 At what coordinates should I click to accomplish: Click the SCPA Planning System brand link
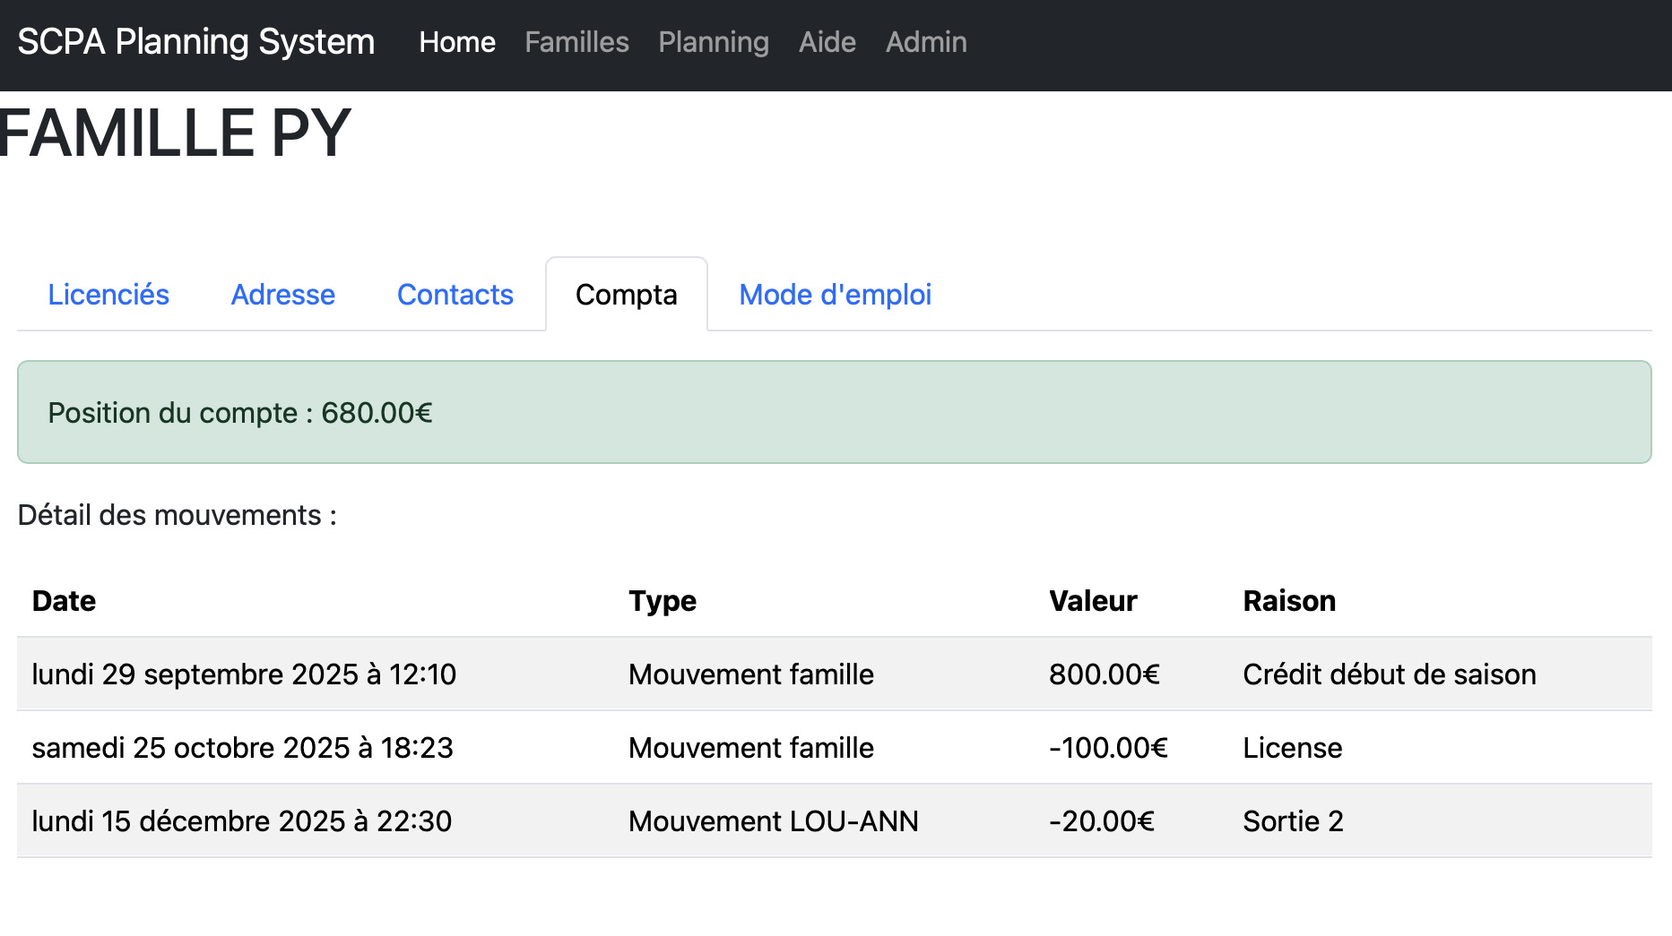coord(195,42)
